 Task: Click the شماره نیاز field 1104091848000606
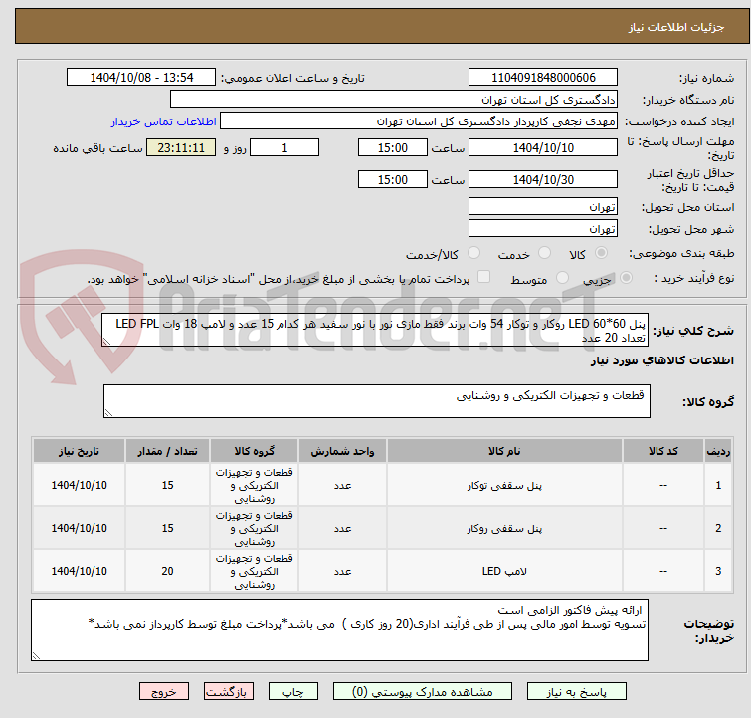[543, 77]
